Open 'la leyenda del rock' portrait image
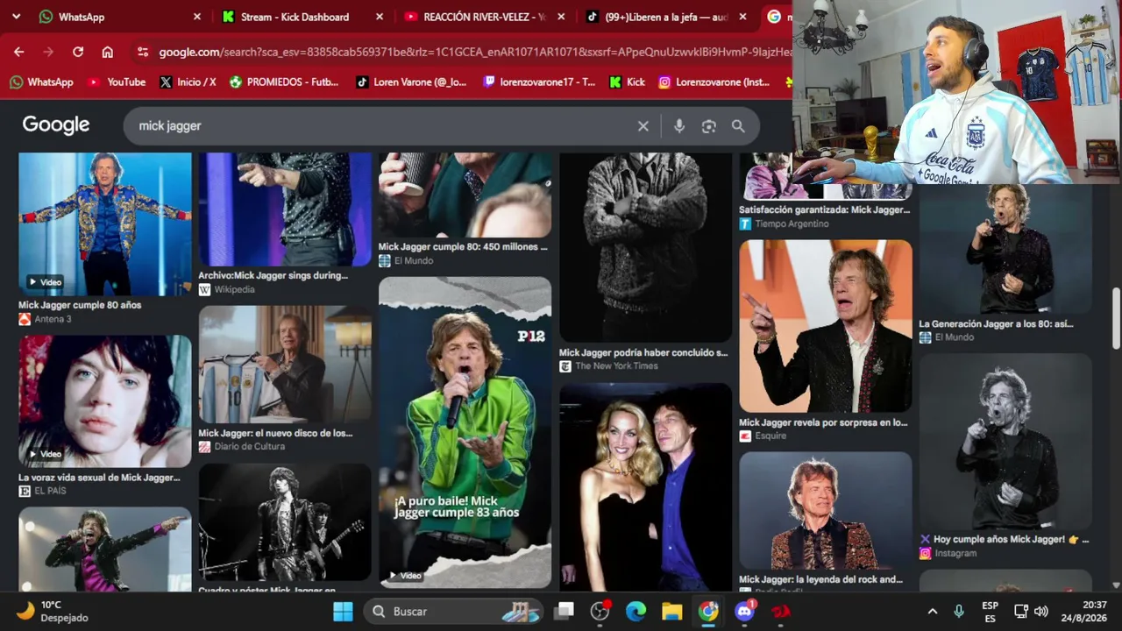The width and height of the screenshot is (1122, 631). coord(826,510)
